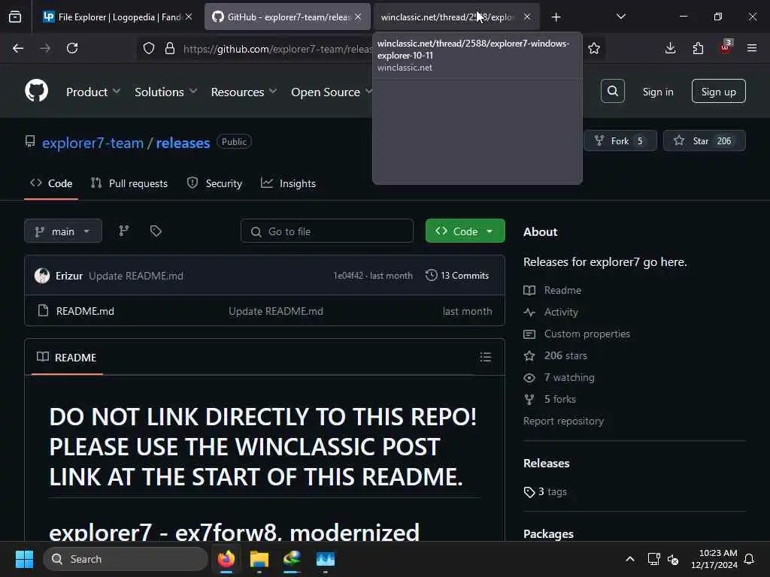
Task: Click the taskbar notification bell icon
Action: [750, 559]
